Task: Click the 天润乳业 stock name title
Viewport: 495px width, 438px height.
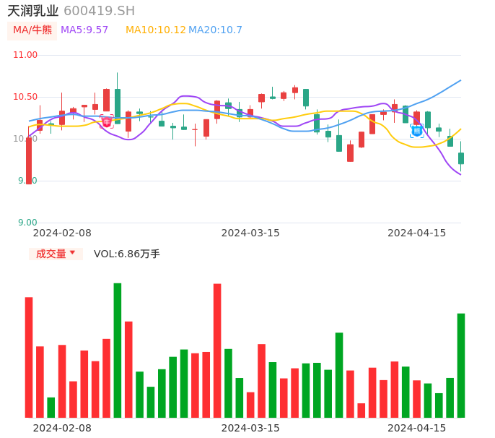Action: tap(33, 11)
